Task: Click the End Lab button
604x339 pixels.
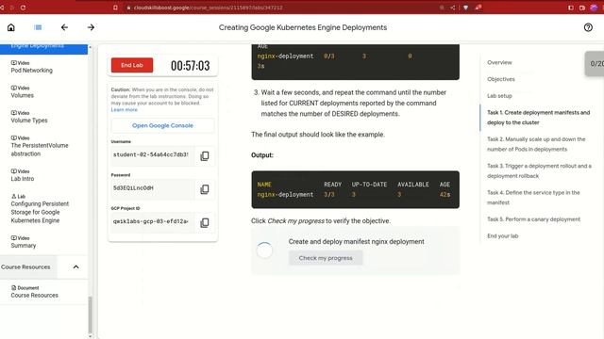Action: (x=132, y=65)
